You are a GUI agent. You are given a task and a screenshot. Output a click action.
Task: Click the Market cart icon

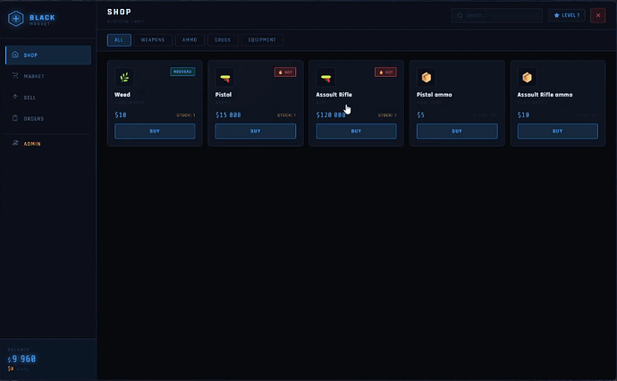pos(15,75)
